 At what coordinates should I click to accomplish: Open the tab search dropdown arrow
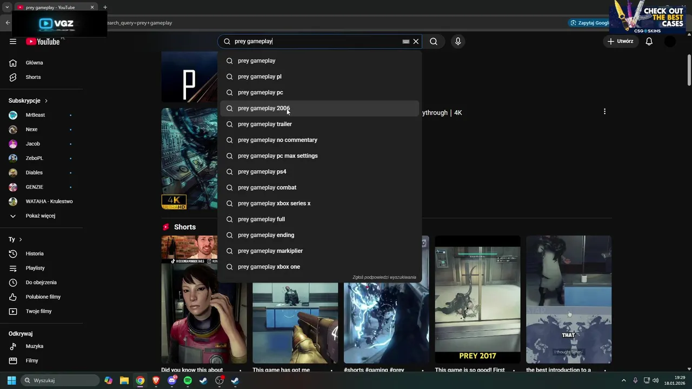coord(7,7)
